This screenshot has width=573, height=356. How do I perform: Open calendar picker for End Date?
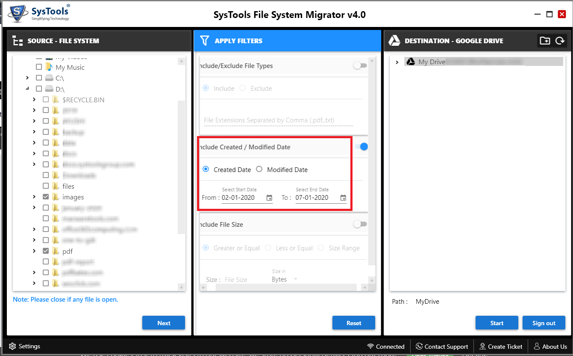(343, 198)
